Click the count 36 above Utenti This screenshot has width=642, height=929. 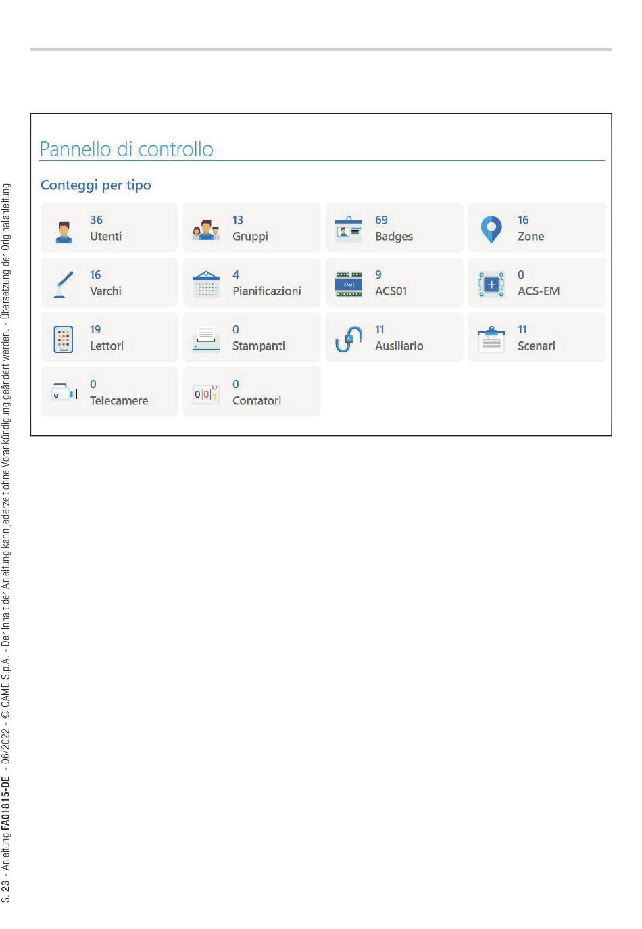pyautogui.click(x=96, y=220)
